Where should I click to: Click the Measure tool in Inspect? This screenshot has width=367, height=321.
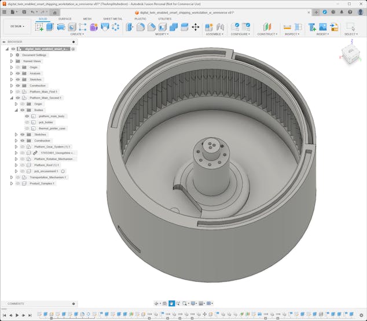(x=287, y=27)
